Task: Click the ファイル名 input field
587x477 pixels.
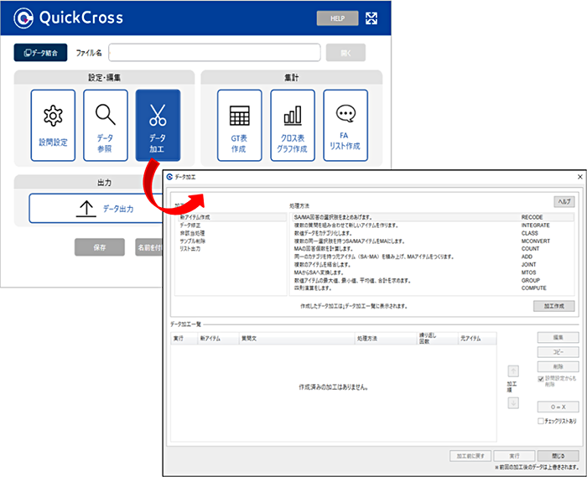Action: pyautogui.click(x=215, y=52)
